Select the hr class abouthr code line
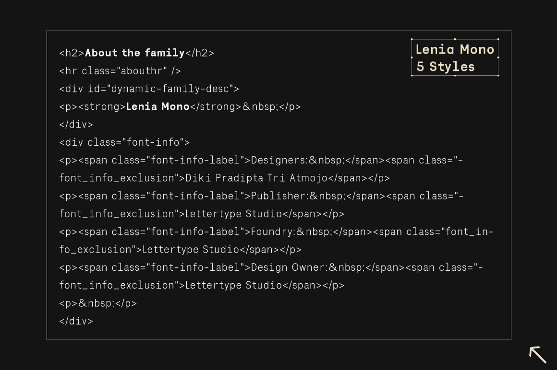The width and height of the screenshot is (557, 370). click(120, 70)
